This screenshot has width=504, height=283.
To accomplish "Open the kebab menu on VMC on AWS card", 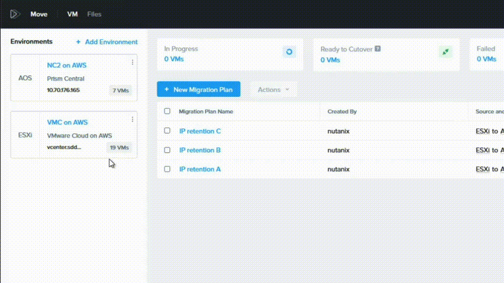I will (x=131, y=120).
